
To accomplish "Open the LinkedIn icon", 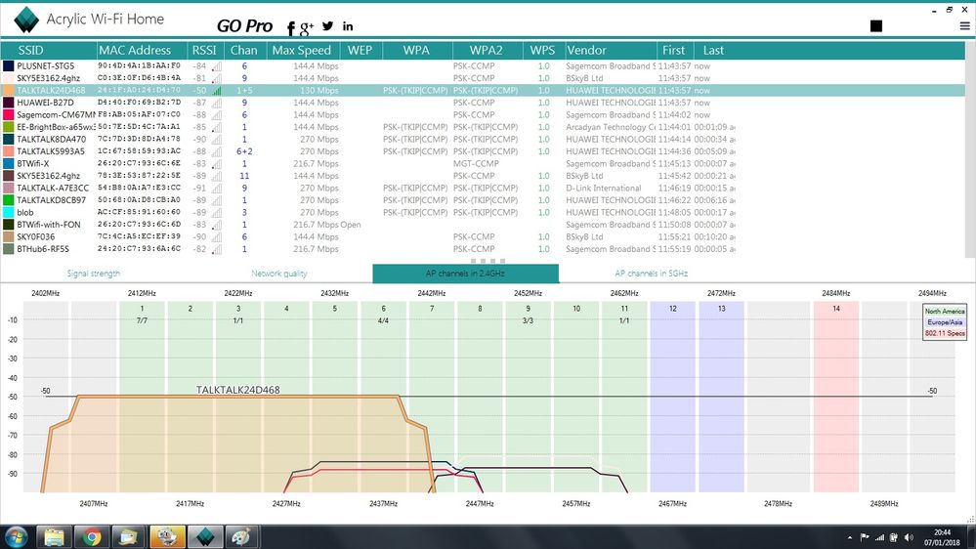I will 348,26.
